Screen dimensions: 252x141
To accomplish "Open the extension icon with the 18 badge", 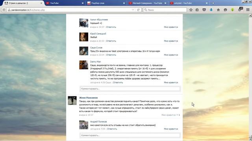I will pos(240,9).
